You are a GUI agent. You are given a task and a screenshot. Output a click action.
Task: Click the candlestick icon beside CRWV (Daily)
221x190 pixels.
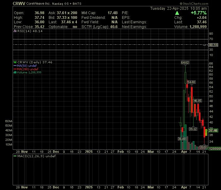pyautogui.click(x=15, y=62)
